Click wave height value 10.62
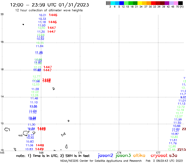Screen dimensions: 186x163 click(30, 138)
